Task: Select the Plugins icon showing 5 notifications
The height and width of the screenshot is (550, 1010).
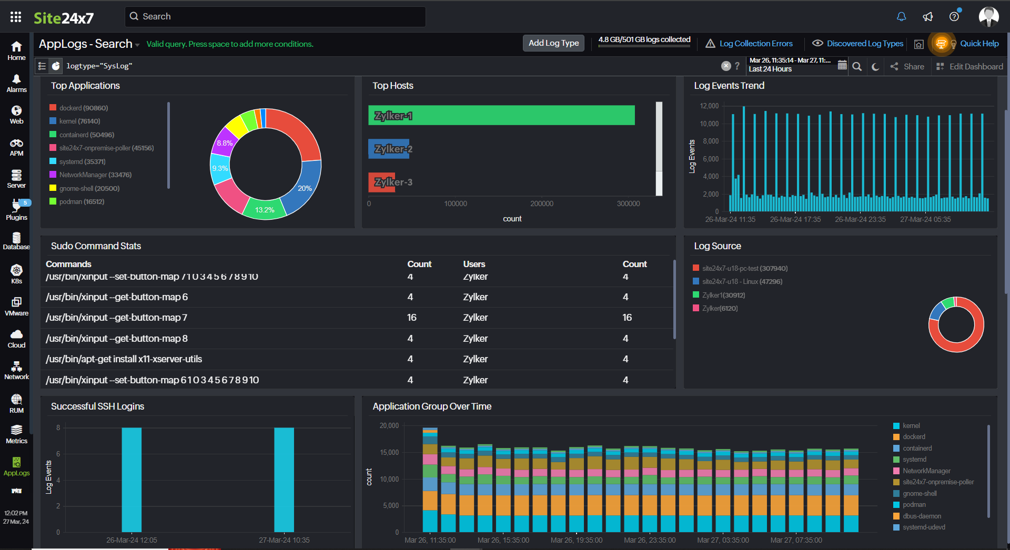Action: coord(16,209)
